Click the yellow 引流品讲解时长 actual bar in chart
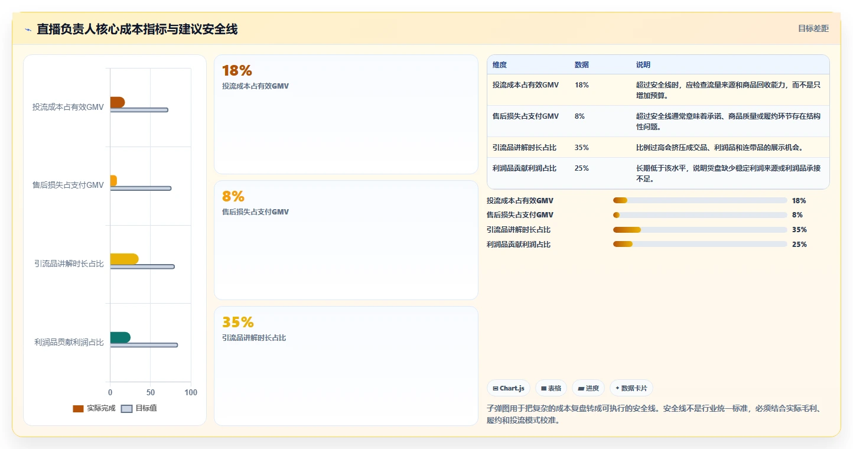 pos(124,259)
